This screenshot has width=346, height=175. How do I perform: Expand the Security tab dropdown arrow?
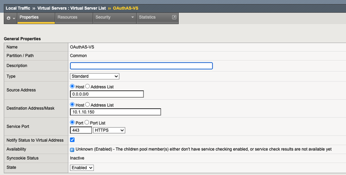click(132, 17)
